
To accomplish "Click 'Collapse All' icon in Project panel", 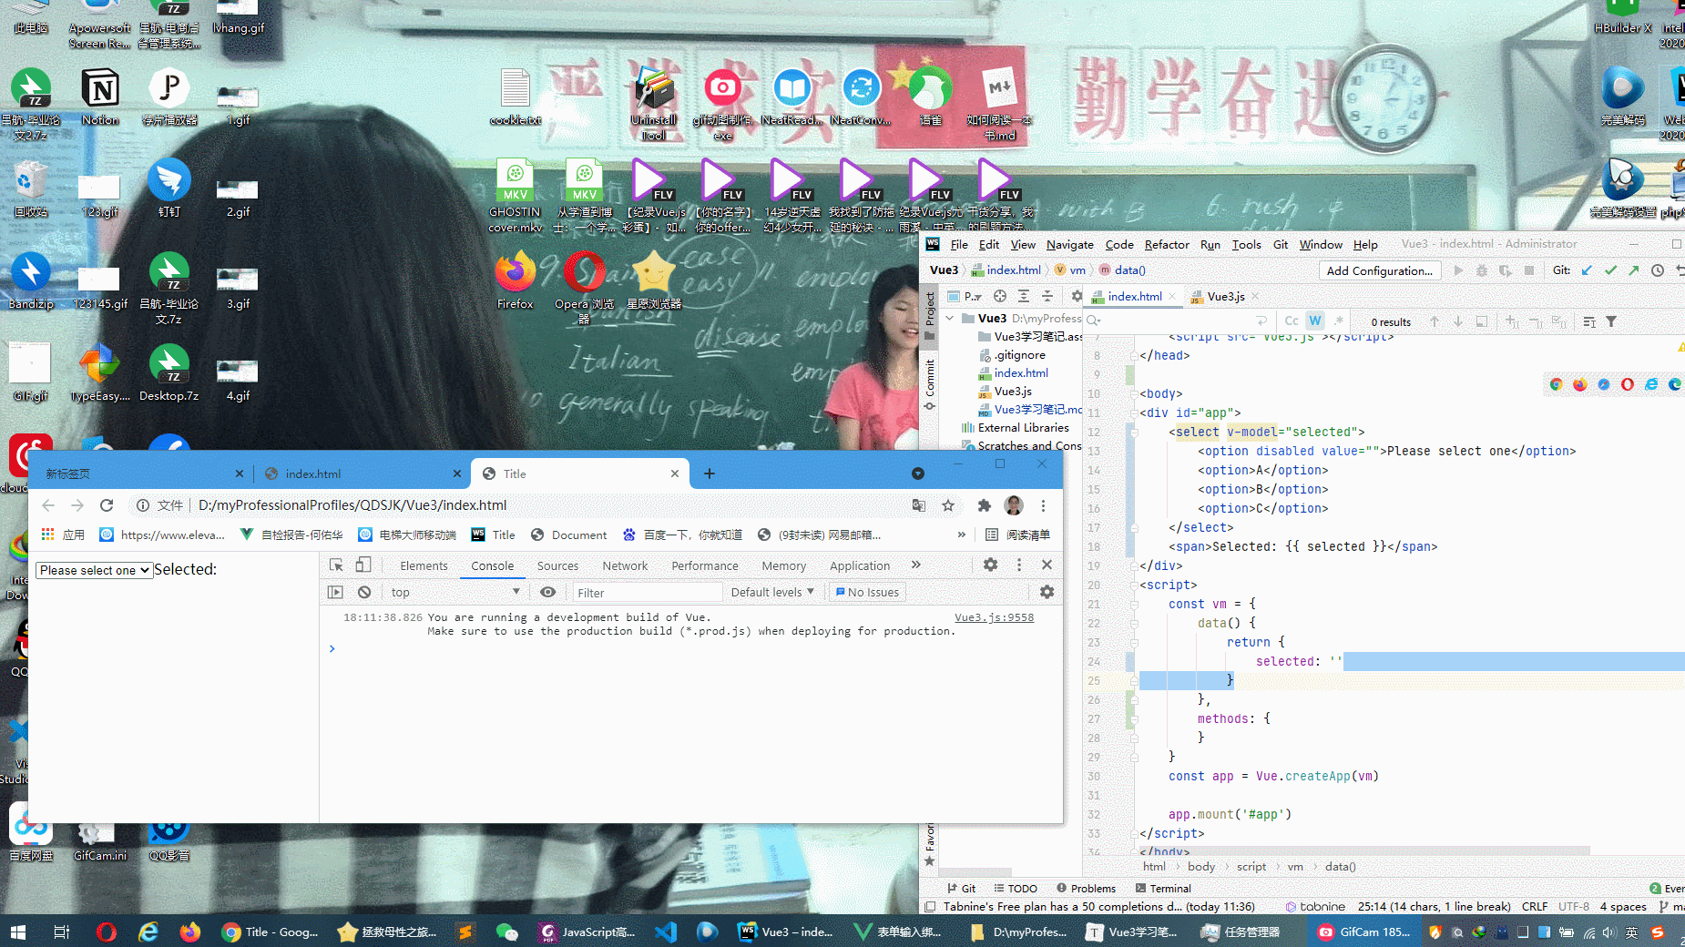I will pos(1047,296).
